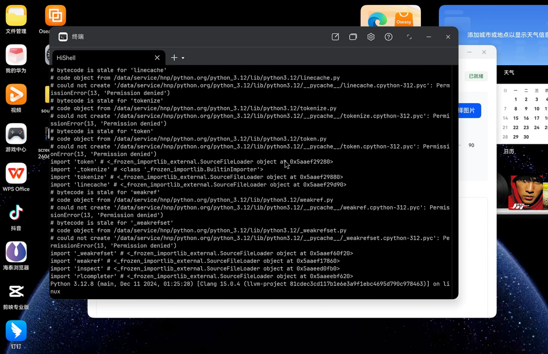Click the "import 'inspect'" terminal line
Screen dimensions: 548x354
[195, 268]
